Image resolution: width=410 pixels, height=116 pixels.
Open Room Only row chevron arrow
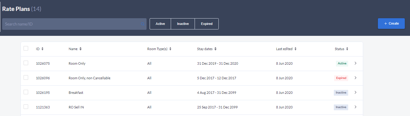point(355,63)
